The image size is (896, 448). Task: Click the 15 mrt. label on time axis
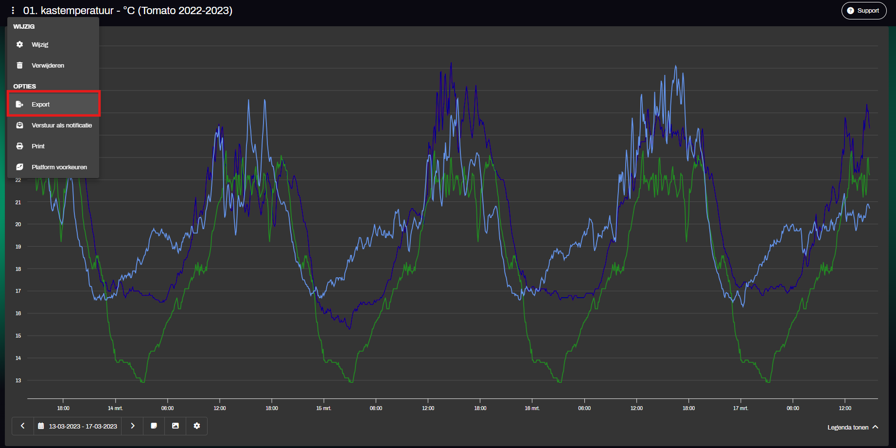(x=324, y=408)
